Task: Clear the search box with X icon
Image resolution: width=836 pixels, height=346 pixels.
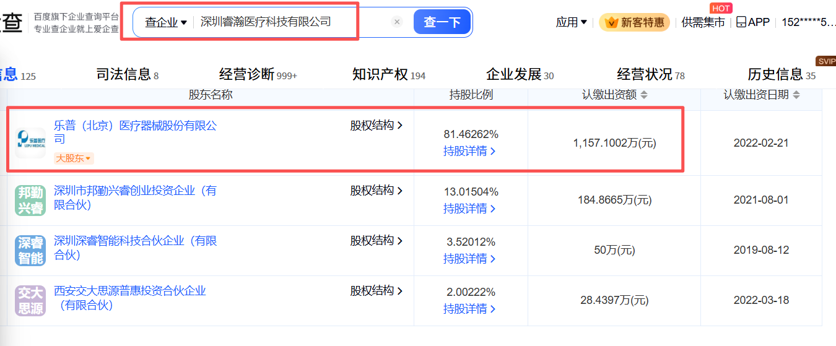Action: coord(397,22)
